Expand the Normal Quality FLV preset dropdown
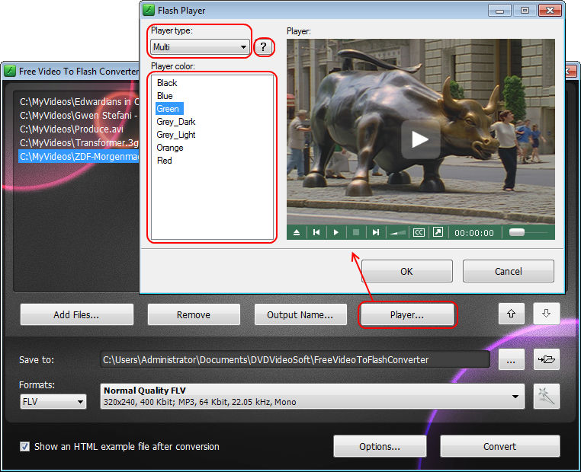The width and height of the screenshot is (581, 472). [312, 396]
